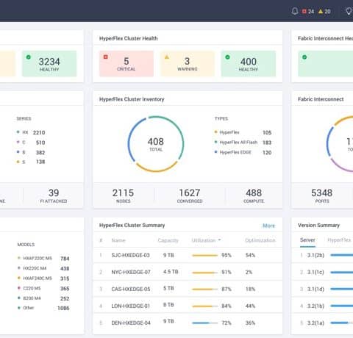Open the 400 Healthy HyperFlex clusters card
The height and width of the screenshot is (338, 353).
pos(249,64)
